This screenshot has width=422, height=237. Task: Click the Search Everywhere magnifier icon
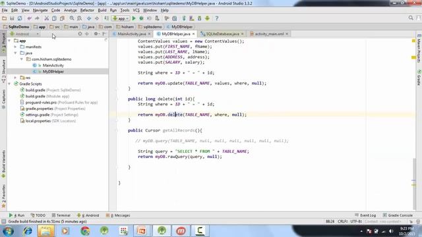click(411, 18)
